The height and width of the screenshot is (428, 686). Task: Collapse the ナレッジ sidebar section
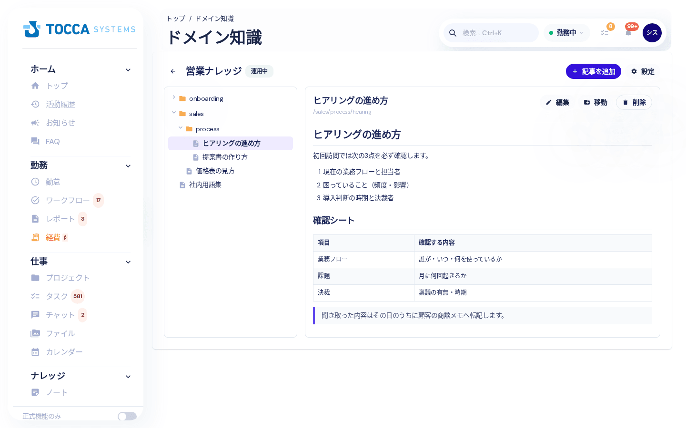tap(128, 377)
